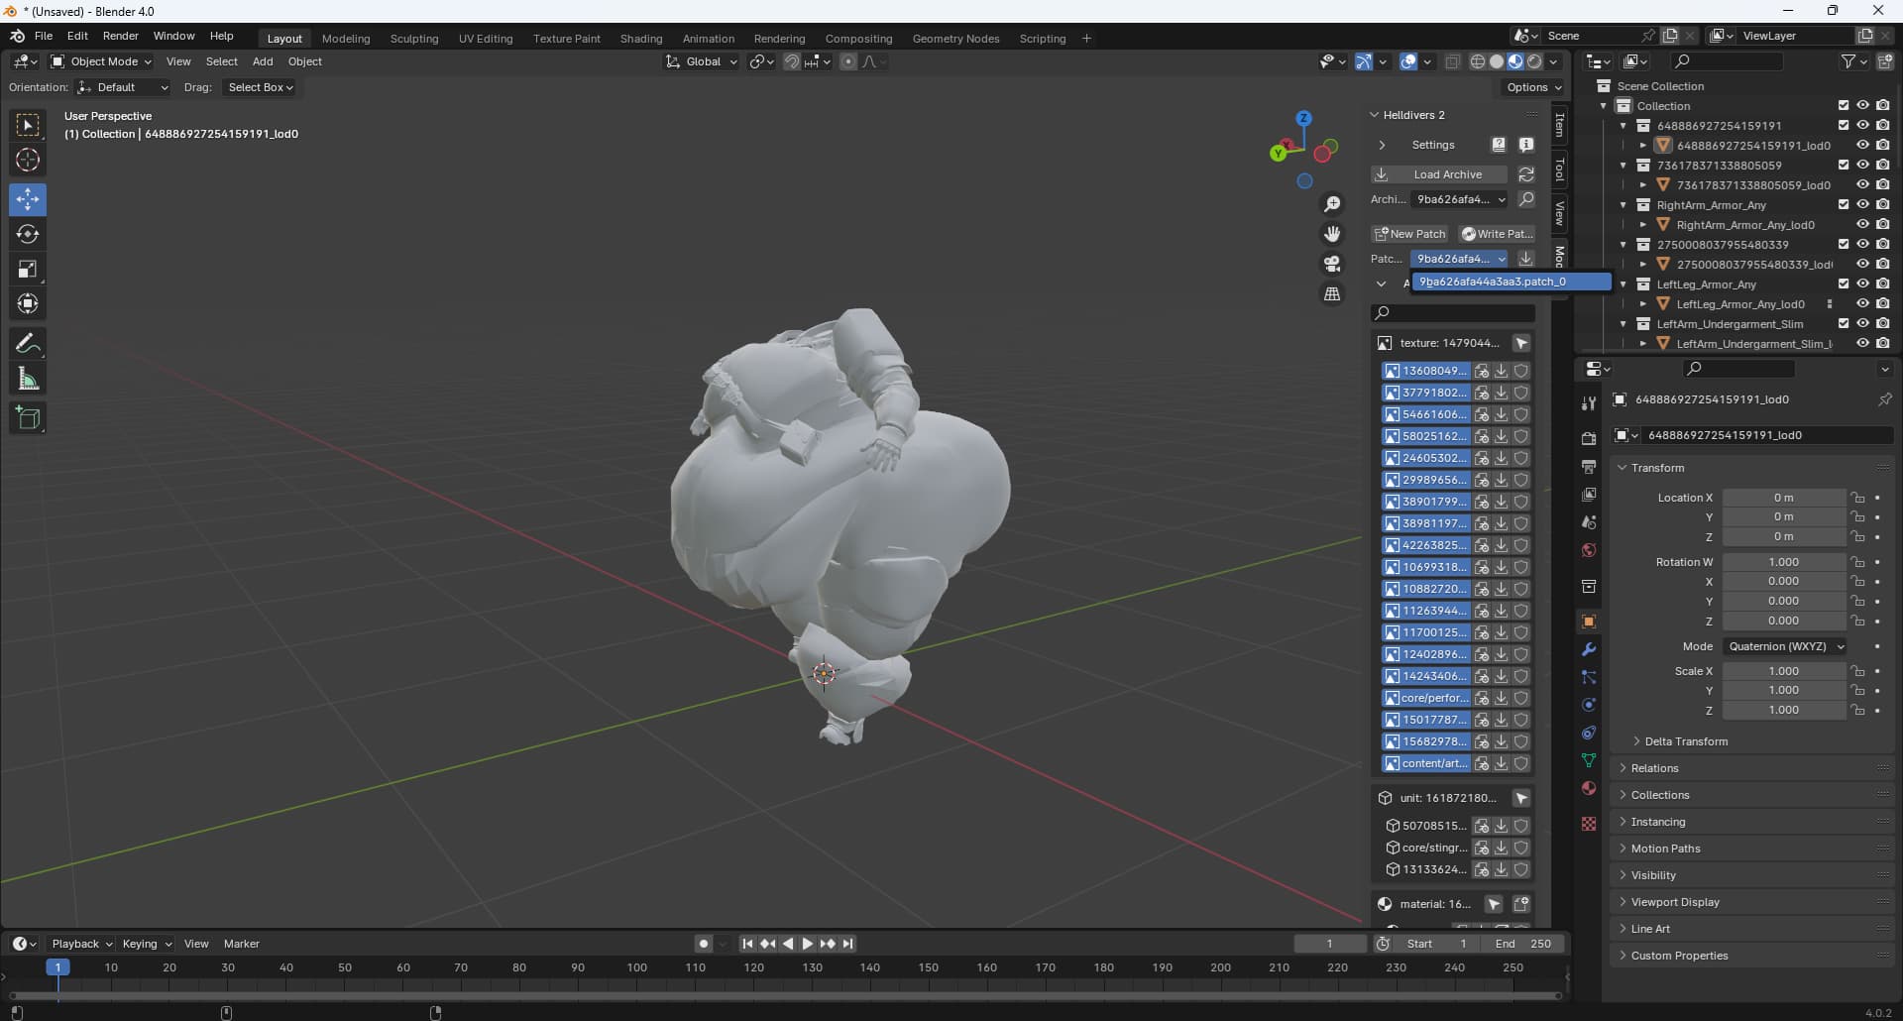This screenshot has width=1903, height=1021.
Task: Click the Add Cube tool
Action: 28,418
